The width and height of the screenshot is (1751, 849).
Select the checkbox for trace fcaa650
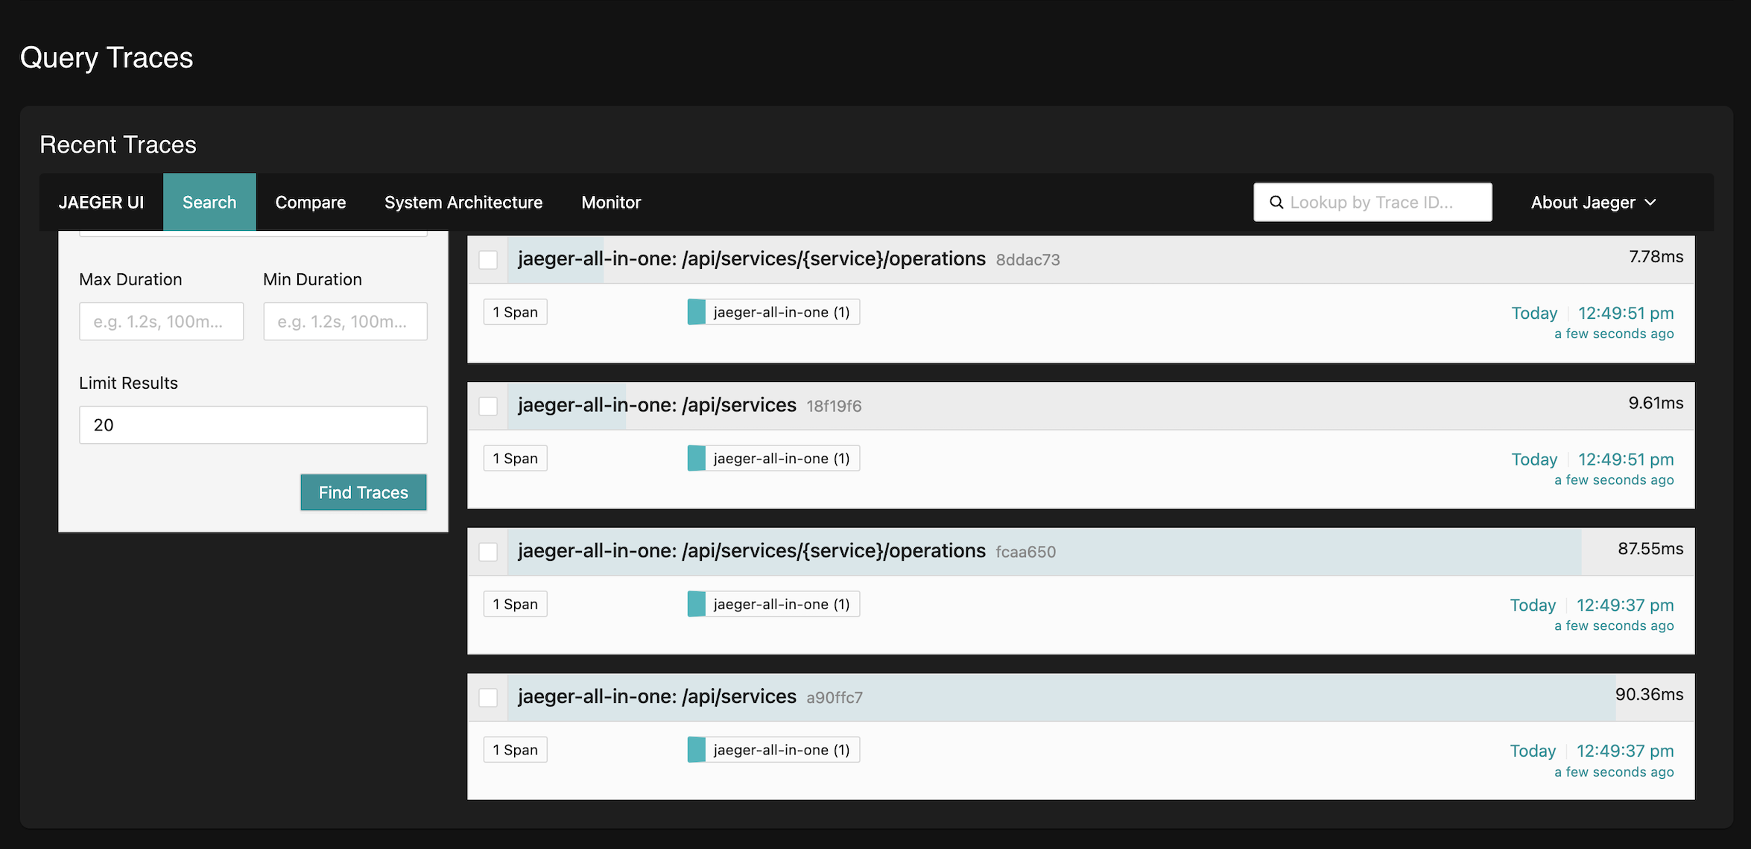(x=488, y=552)
